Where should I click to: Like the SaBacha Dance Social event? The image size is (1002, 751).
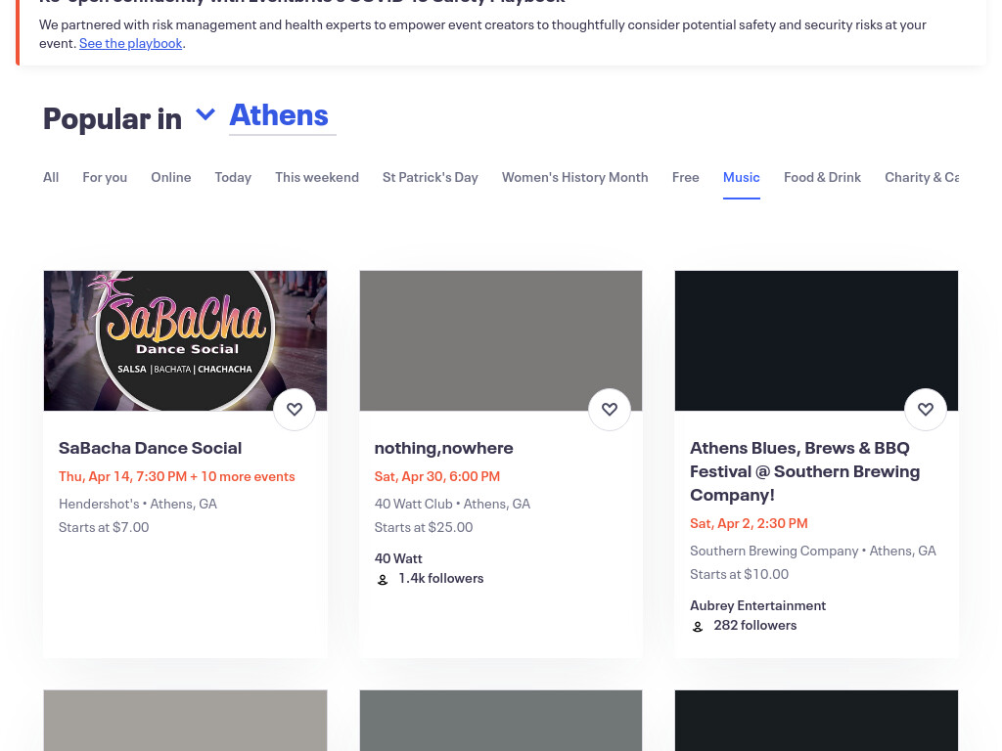coord(294,410)
